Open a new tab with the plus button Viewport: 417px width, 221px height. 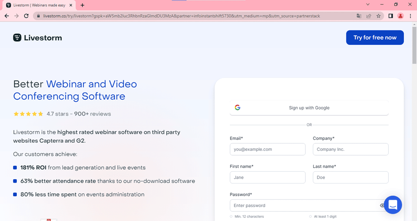(x=83, y=5)
